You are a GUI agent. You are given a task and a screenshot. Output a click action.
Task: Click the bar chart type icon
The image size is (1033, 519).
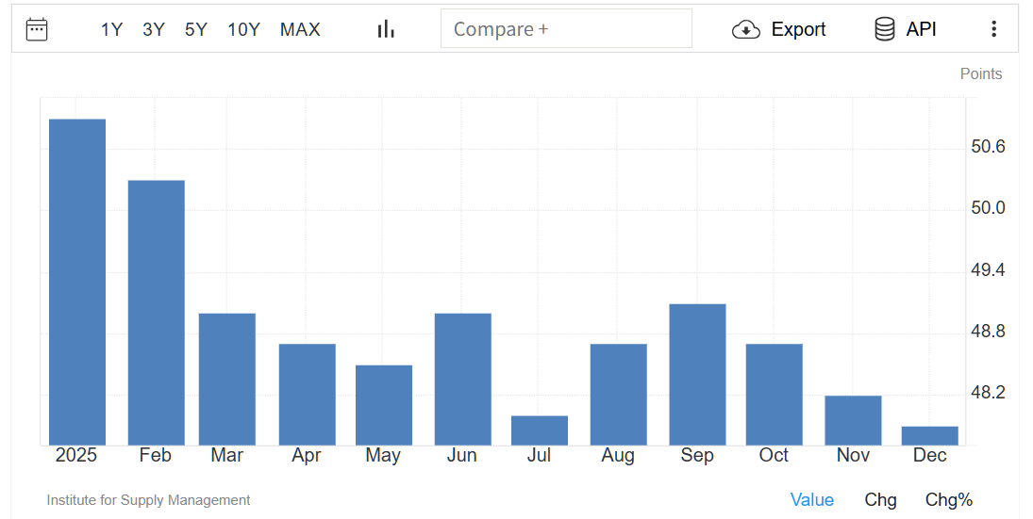[x=386, y=29]
